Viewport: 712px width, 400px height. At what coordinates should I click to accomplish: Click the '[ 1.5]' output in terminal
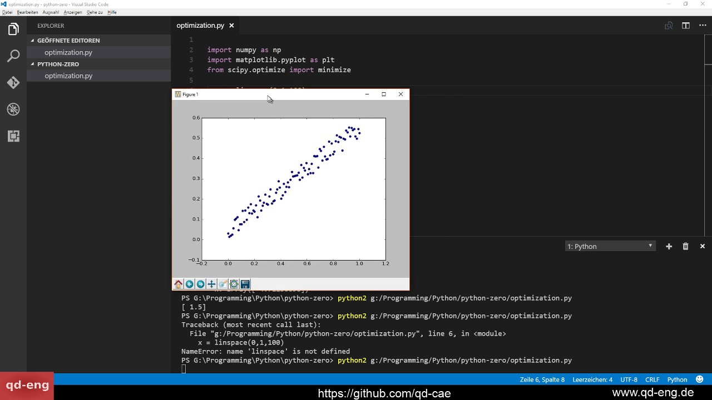click(194, 307)
